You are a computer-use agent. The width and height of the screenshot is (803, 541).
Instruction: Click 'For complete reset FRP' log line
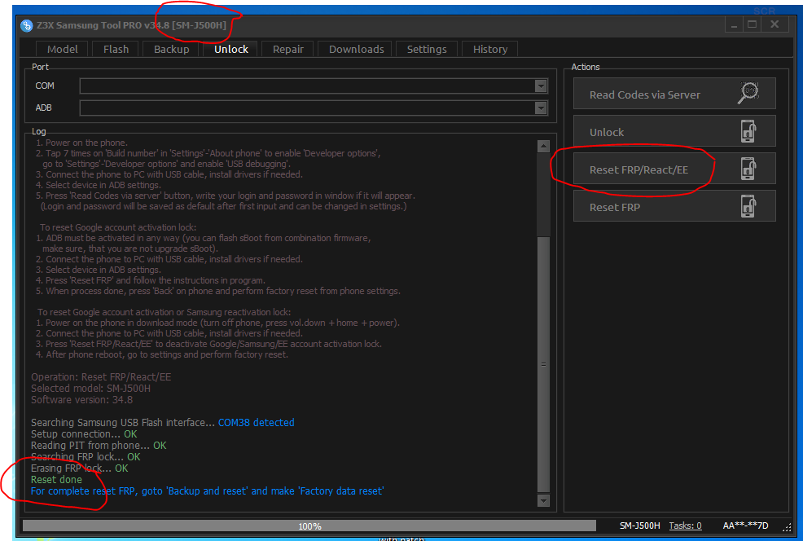tap(207, 490)
